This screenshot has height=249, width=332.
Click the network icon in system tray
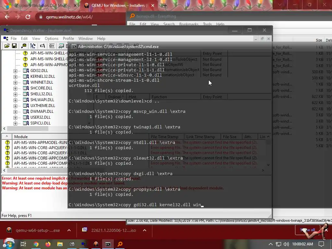(279, 244)
